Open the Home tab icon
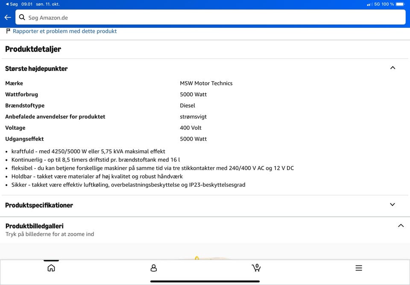 (51, 268)
